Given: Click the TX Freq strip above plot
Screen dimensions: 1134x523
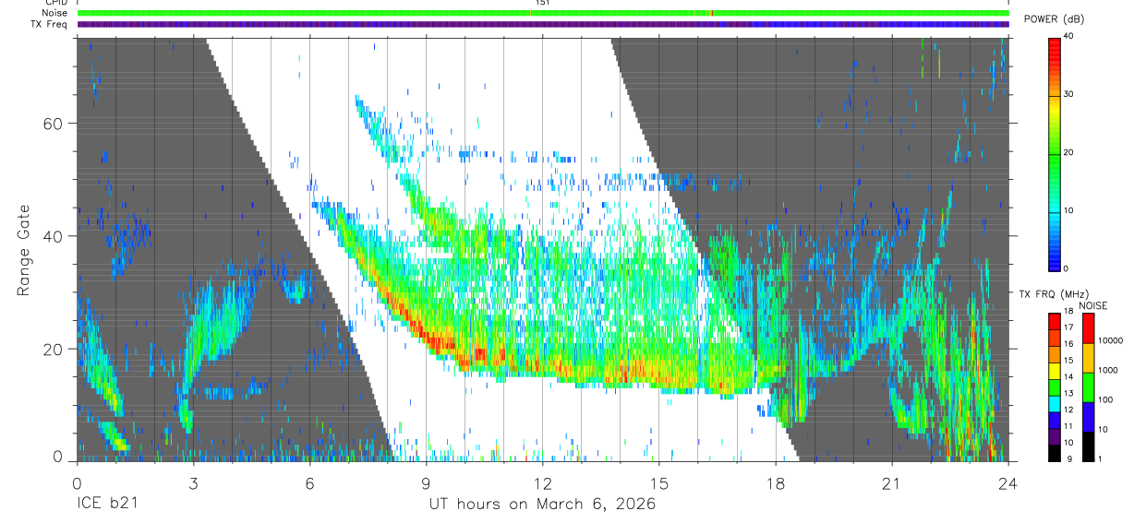Looking at the screenshot, I should pyautogui.click(x=543, y=24).
